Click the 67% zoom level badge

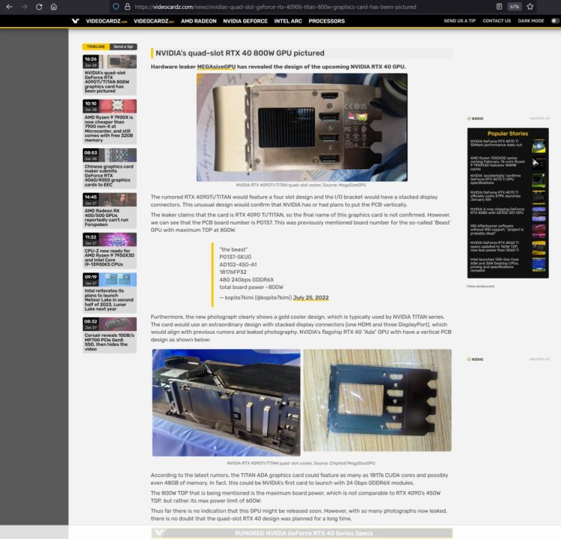[x=514, y=7]
